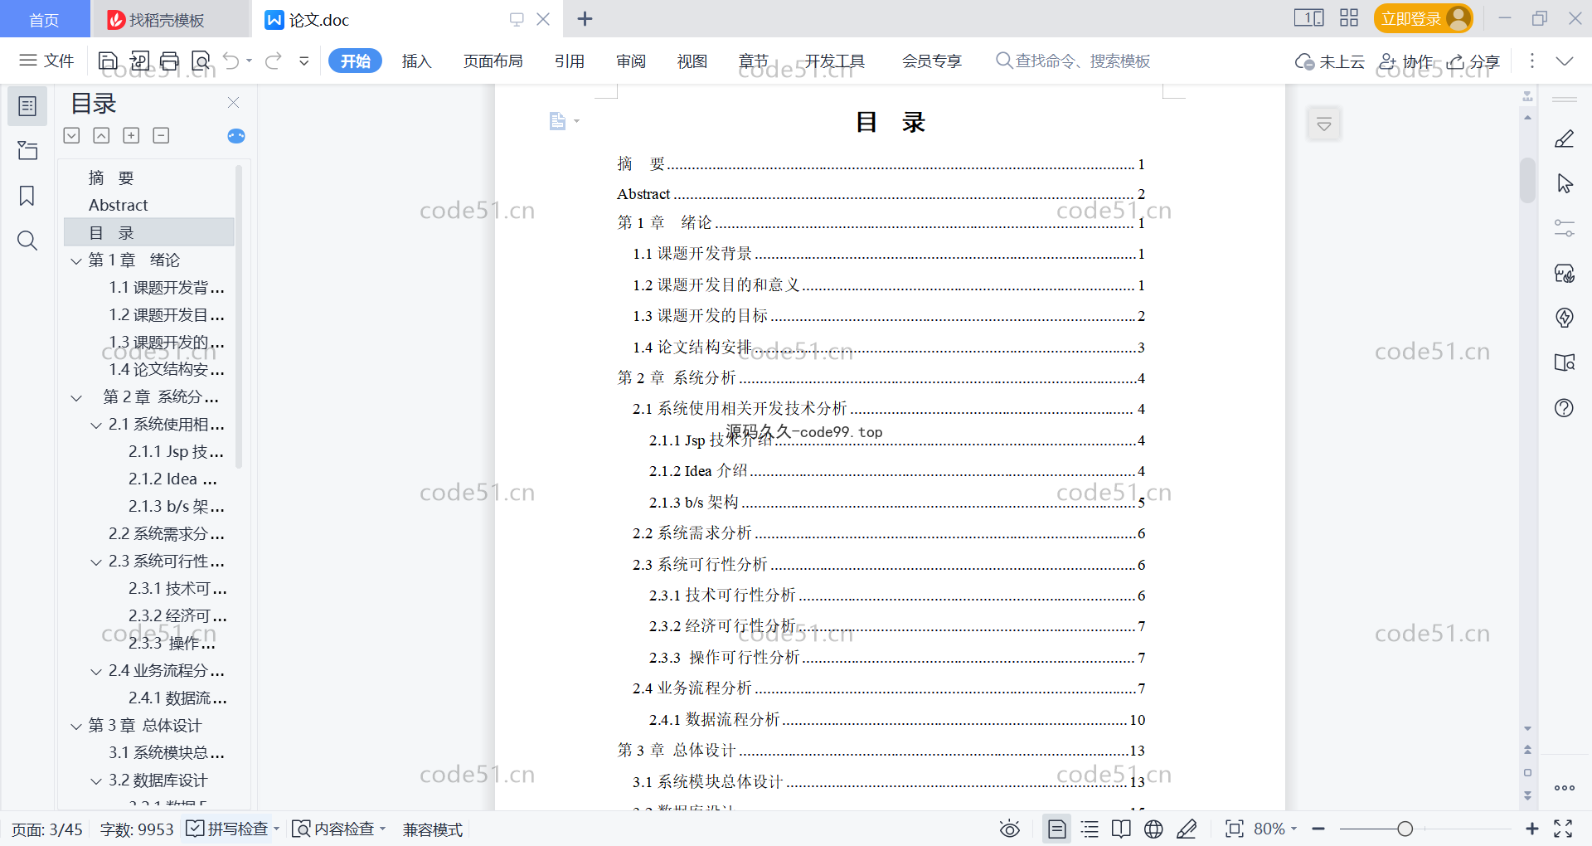1592x846 pixels.
Task: Click the 分享 share button
Action: point(1473,61)
